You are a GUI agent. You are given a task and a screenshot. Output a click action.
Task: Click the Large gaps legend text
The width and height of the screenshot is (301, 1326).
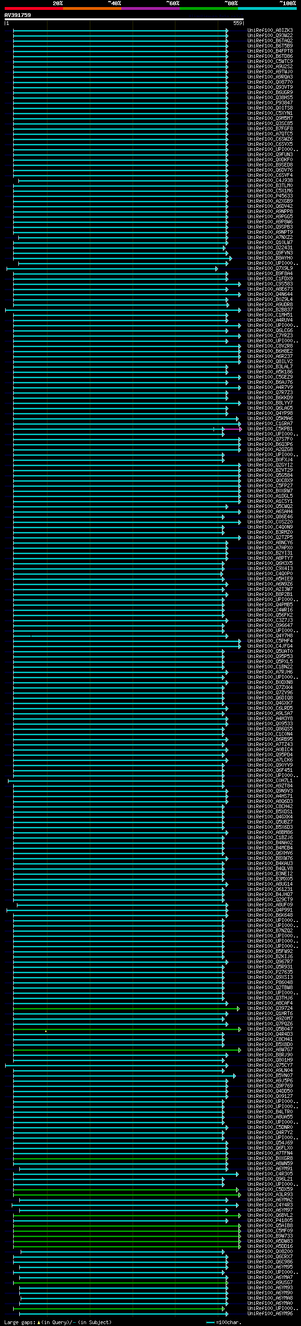click(x=58, y=1322)
